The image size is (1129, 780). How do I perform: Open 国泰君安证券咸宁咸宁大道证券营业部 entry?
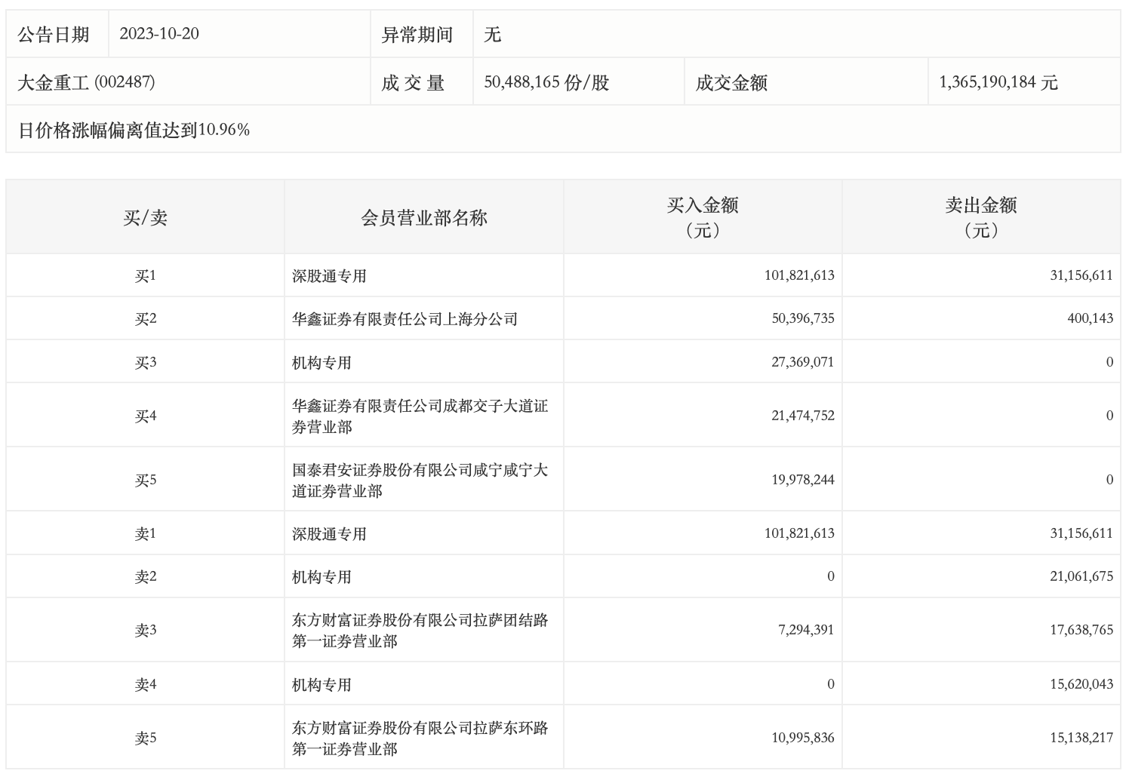pyautogui.click(x=420, y=481)
